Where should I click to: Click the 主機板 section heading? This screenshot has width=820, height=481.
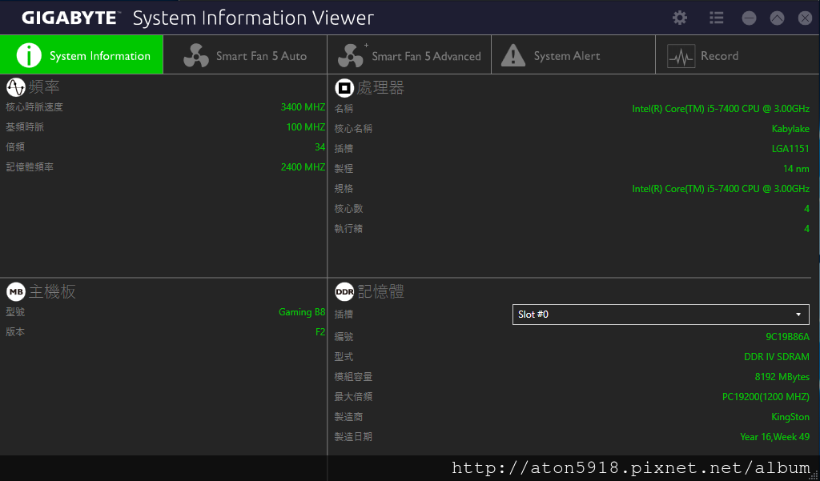52,291
